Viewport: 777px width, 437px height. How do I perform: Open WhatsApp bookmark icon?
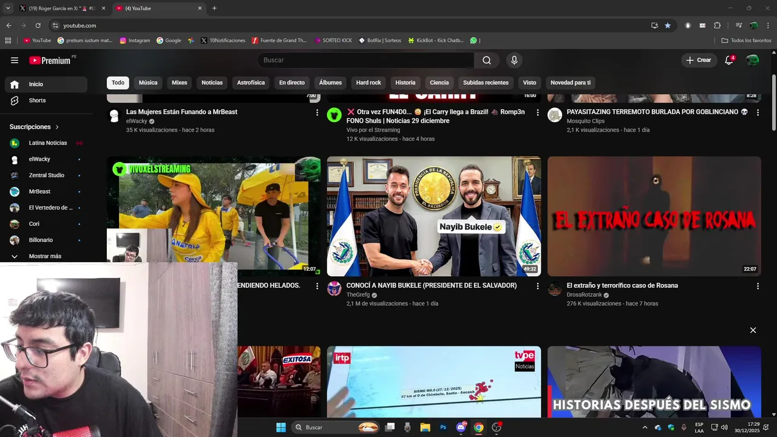tap(473, 41)
